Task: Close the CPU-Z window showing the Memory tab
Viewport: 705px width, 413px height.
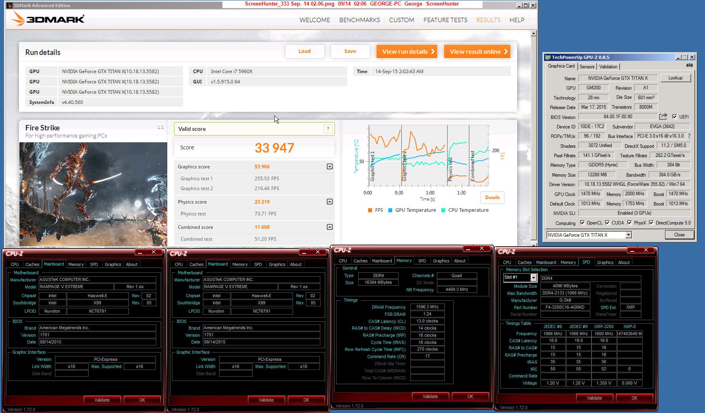Action: (482, 248)
